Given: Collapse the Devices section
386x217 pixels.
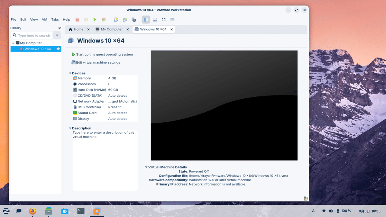Looking at the screenshot, I should point(70,73).
